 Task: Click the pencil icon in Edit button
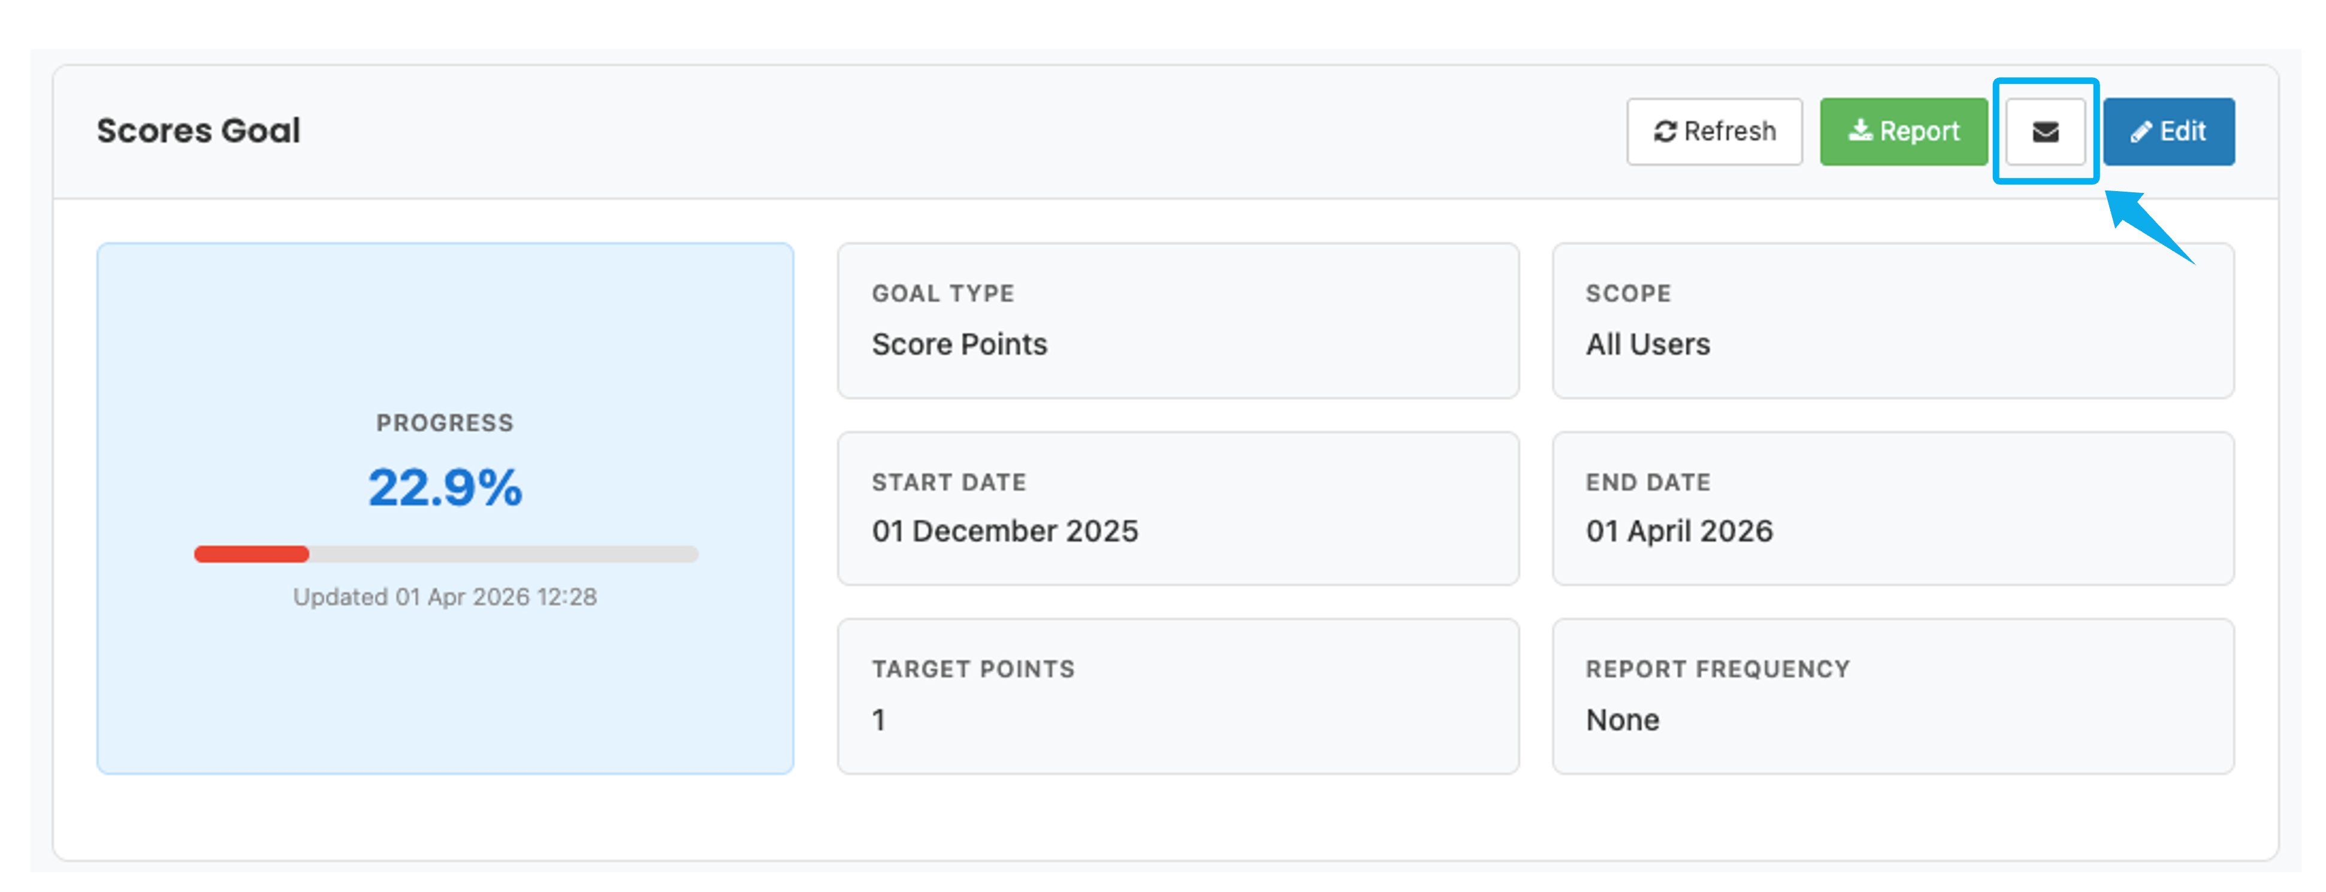coord(2141,133)
